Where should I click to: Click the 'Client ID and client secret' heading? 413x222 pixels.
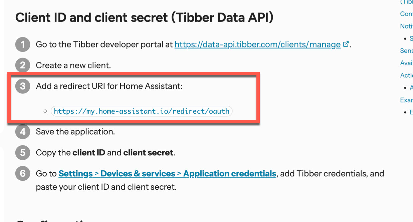tap(144, 17)
